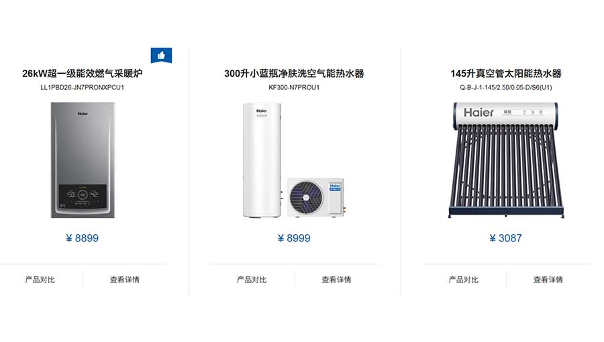Click title 145升真空管太阳能热水器
This screenshot has height=342, width=604.
tap(506, 73)
